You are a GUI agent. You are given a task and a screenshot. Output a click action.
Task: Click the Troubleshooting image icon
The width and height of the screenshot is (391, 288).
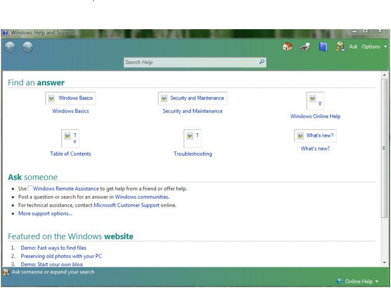click(x=192, y=138)
